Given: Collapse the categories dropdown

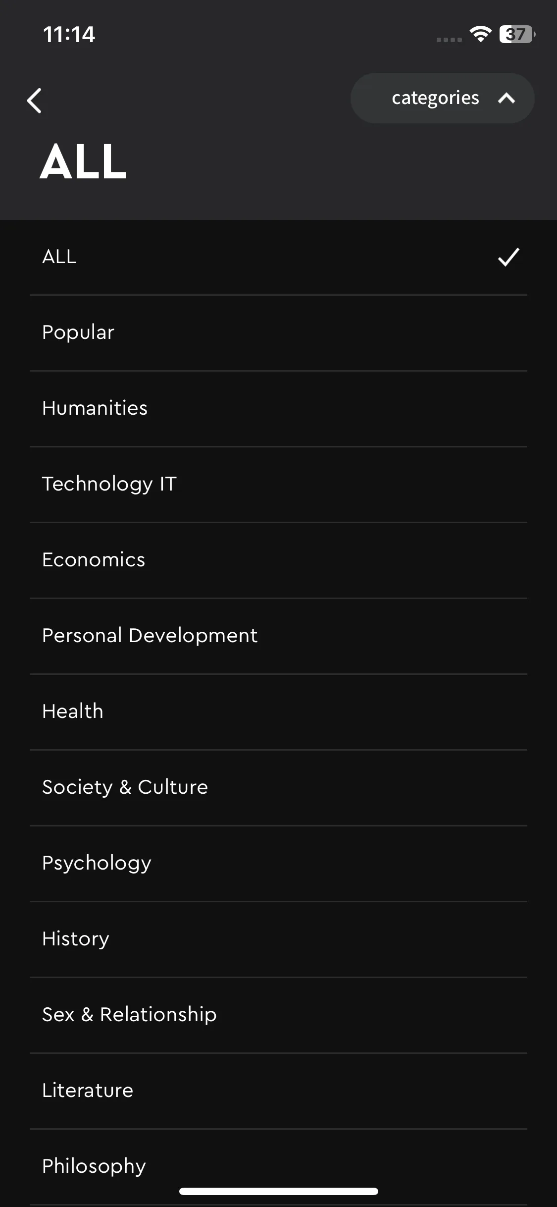Looking at the screenshot, I should pos(442,98).
